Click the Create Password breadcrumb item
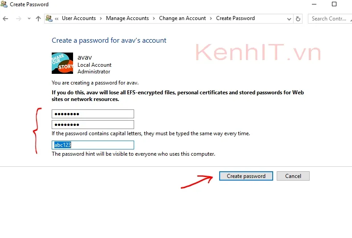Screen dimensions: 352x238 235,18
